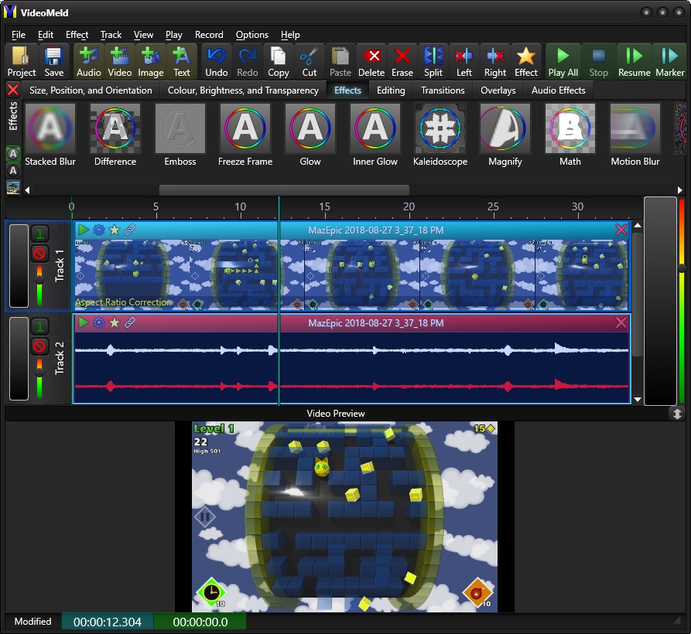The width and height of the screenshot is (691, 634).
Task: Click the Stop button
Action: pyautogui.click(x=598, y=61)
